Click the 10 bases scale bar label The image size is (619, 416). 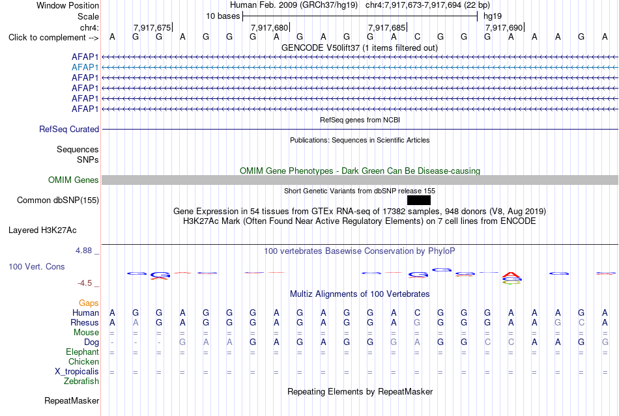tap(223, 16)
